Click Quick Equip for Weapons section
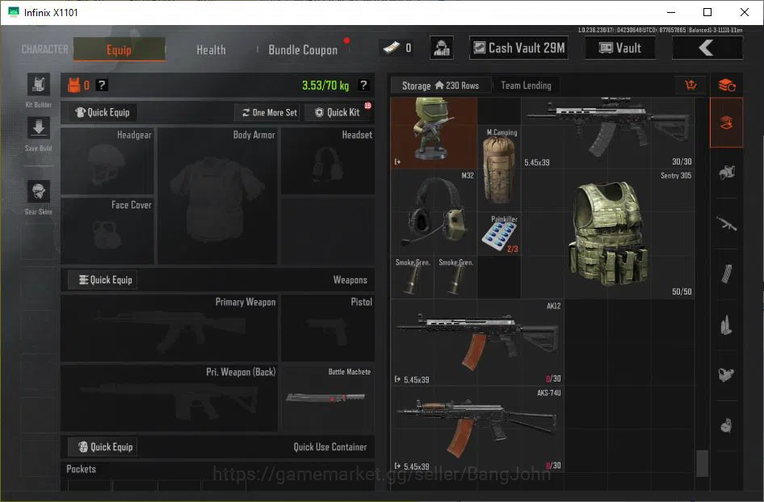The width and height of the screenshot is (764, 502). point(103,280)
